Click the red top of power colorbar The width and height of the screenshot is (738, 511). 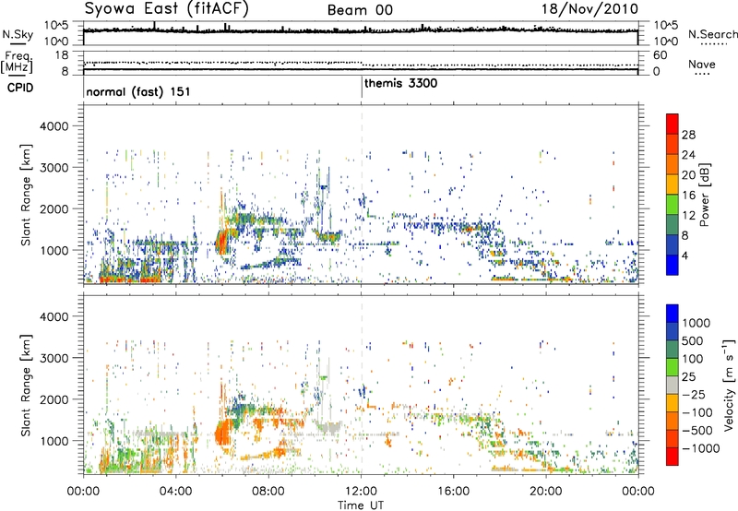point(673,125)
